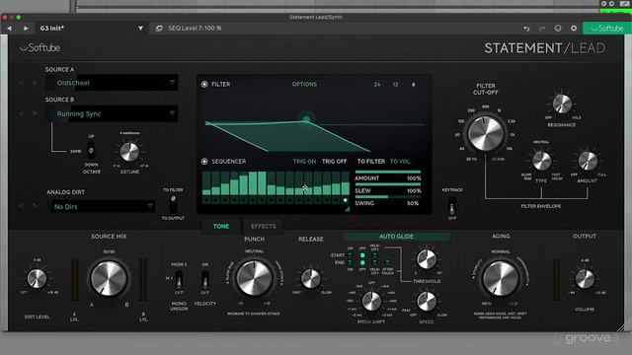Click the Resonance knob
Screen dimensions: 632x355
tap(562, 105)
